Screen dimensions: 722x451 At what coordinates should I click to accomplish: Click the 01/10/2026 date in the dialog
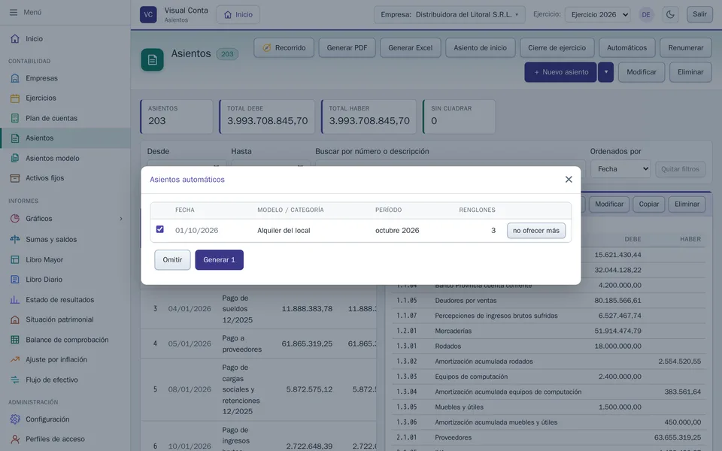pyautogui.click(x=196, y=231)
